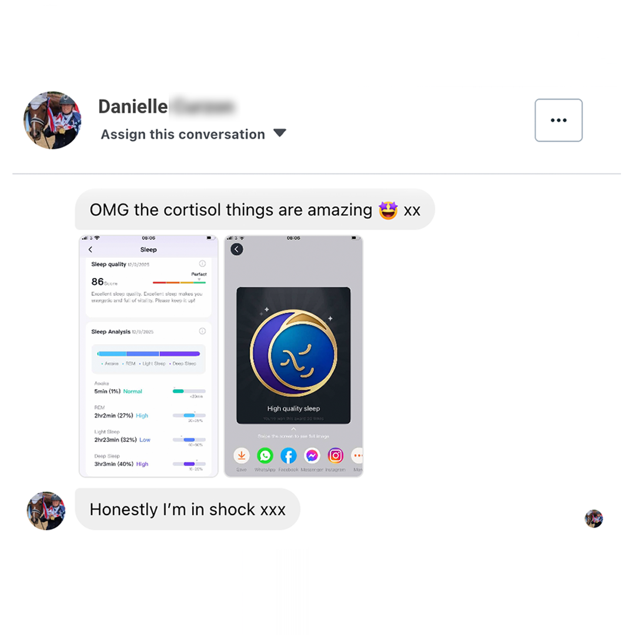Tap the Facebook share icon

pyautogui.click(x=288, y=456)
